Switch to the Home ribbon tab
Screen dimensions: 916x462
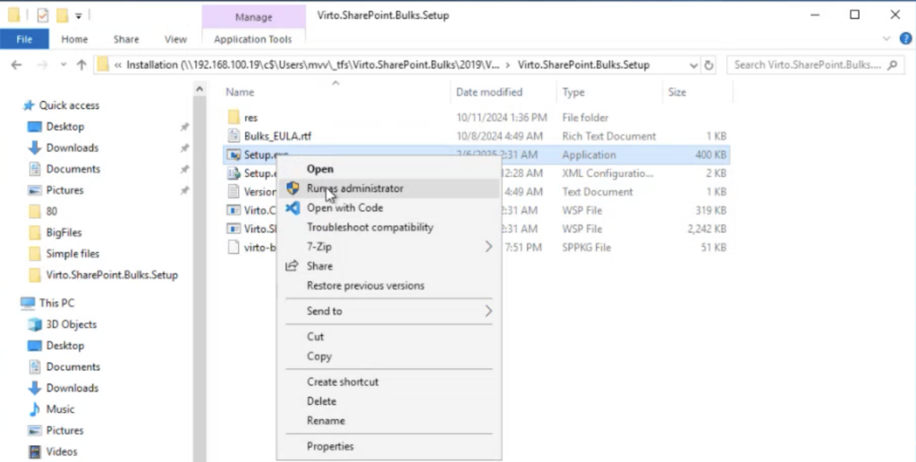click(74, 39)
